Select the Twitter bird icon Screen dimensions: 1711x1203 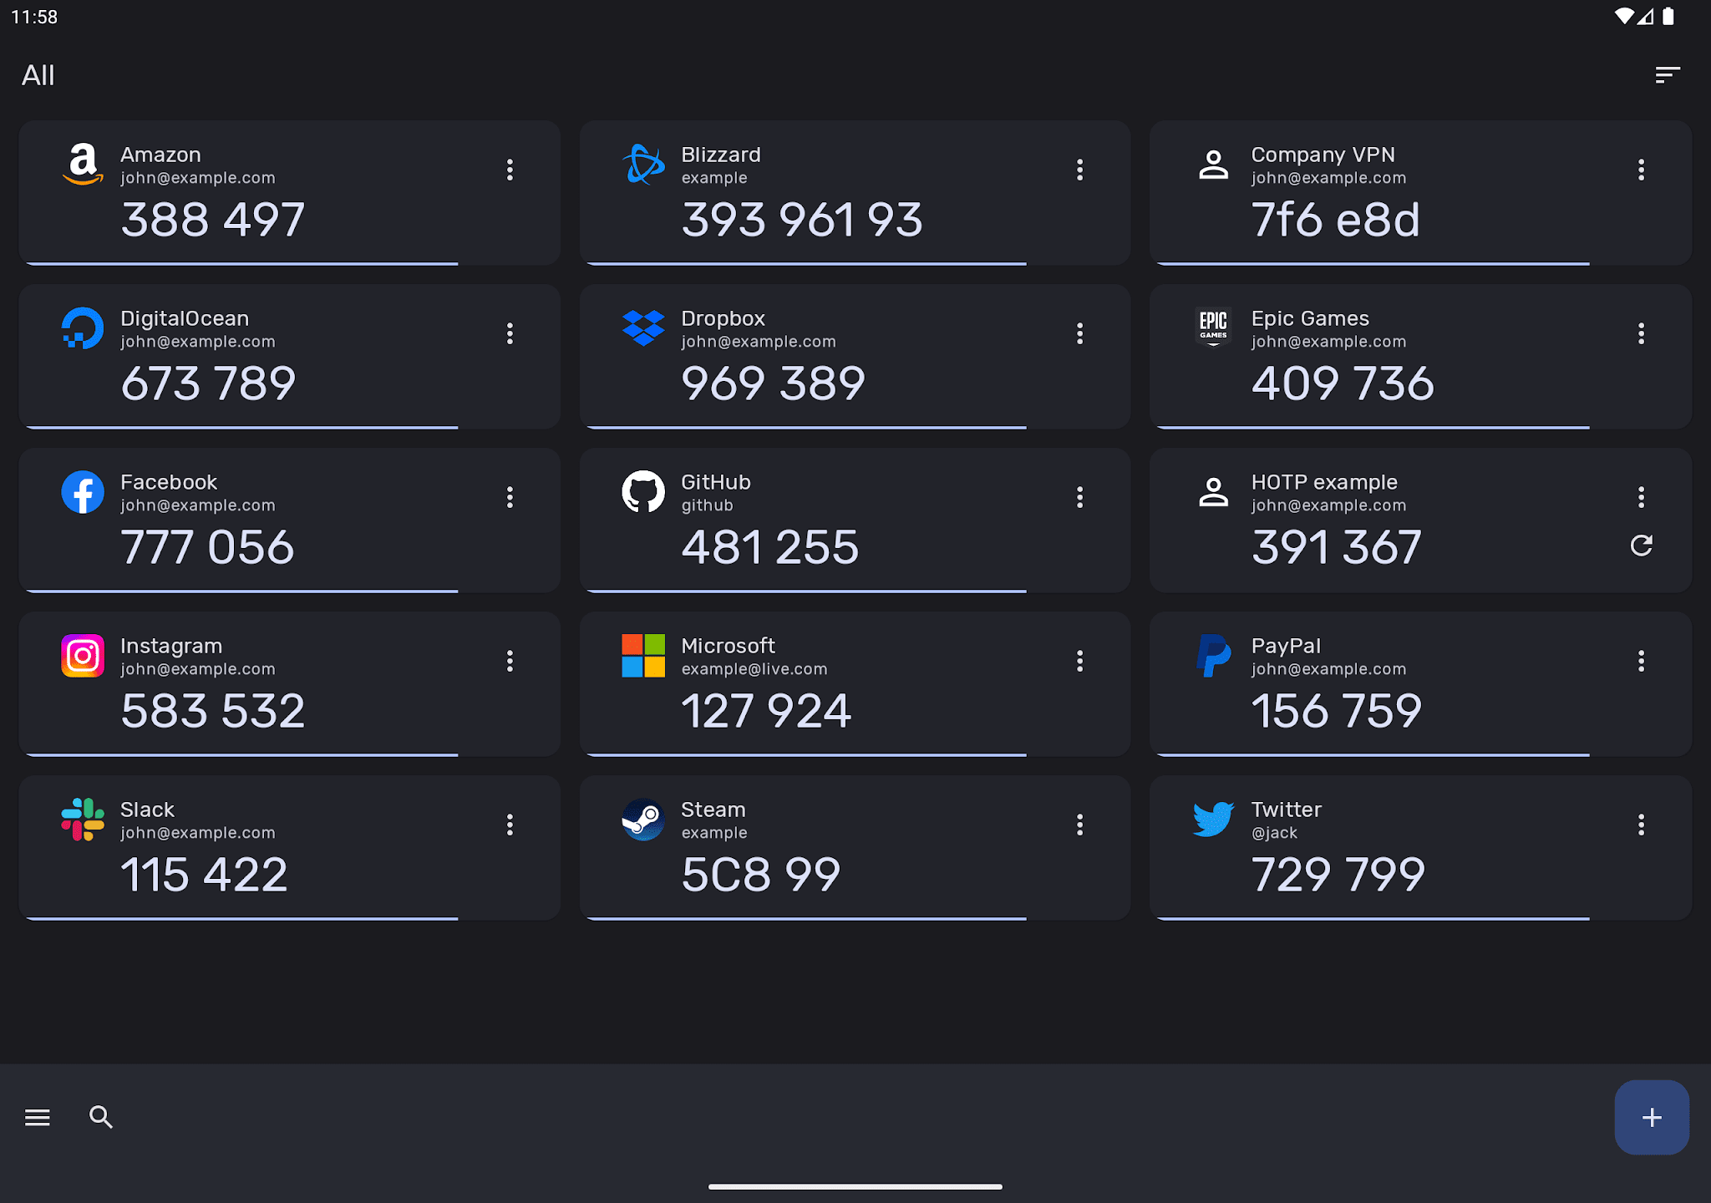click(x=1213, y=819)
